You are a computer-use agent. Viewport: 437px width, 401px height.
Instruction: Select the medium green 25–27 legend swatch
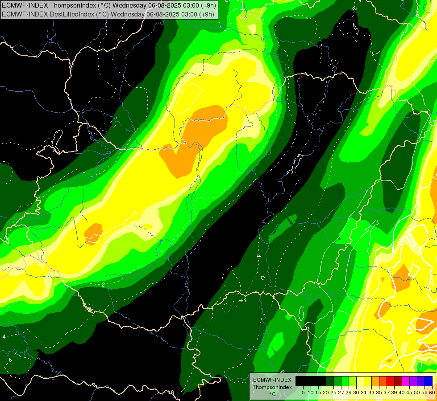[337, 381]
